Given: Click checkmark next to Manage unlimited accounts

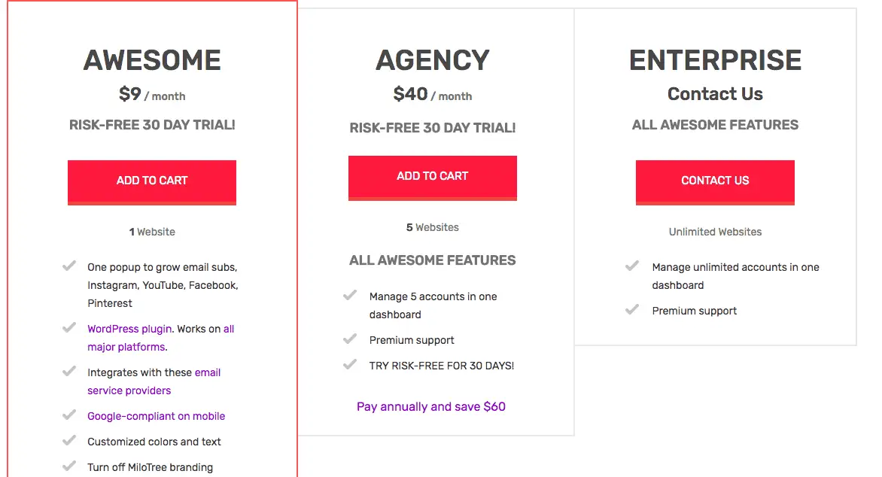Looking at the screenshot, I should point(632,266).
